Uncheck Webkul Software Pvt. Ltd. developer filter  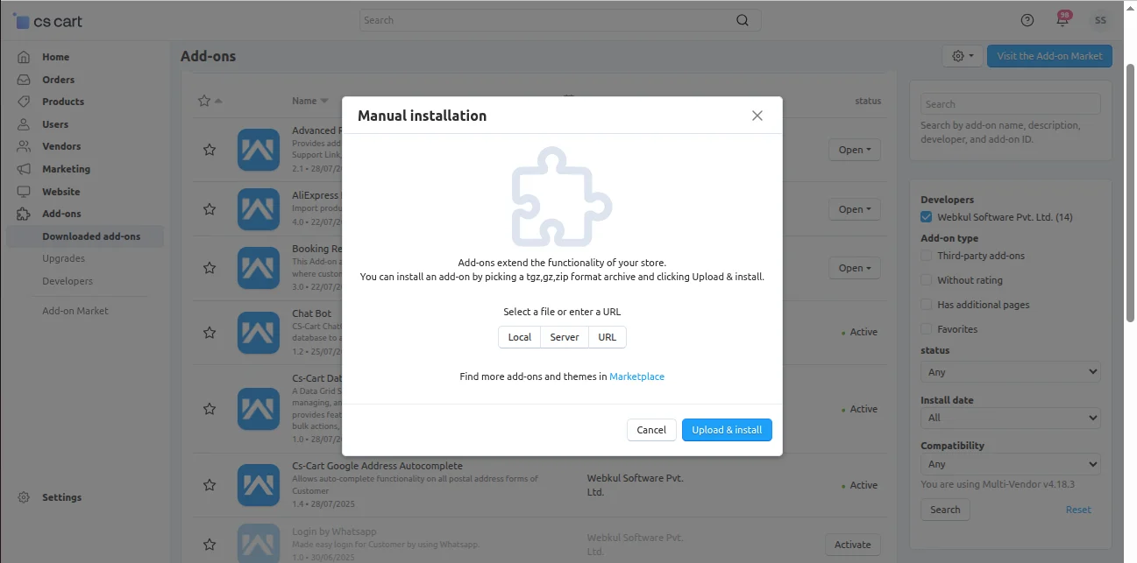tap(927, 216)
